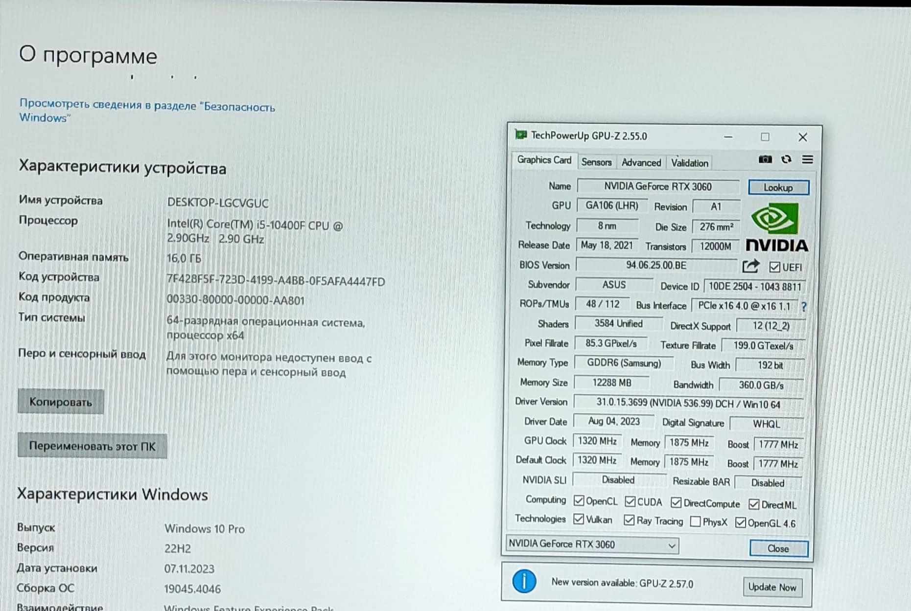This screenshot has height=611, width=911.
Task: Click the Technology 8 nm value
Action: (x=607, y=226)
